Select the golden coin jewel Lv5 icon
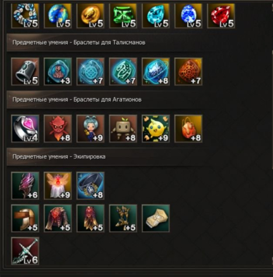 coord(90,16)
